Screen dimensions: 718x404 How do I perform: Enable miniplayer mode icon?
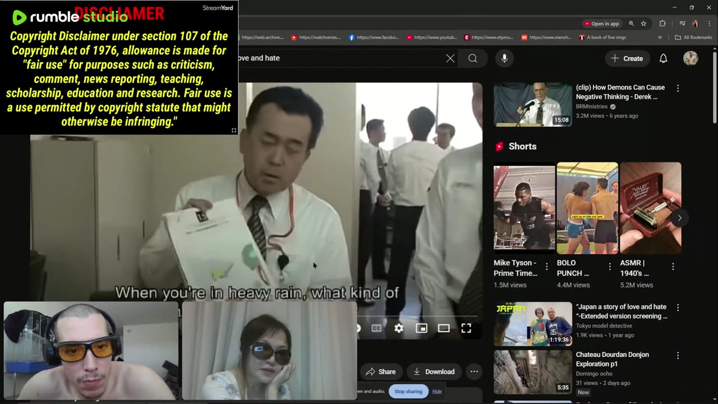coord(421,328)
